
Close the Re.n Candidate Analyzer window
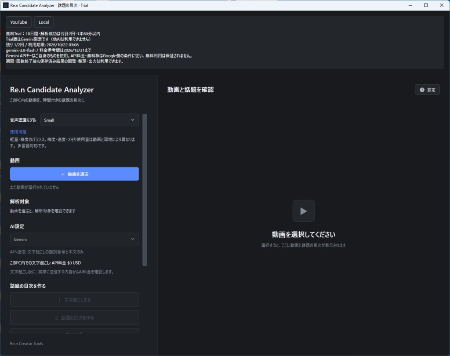442,5
